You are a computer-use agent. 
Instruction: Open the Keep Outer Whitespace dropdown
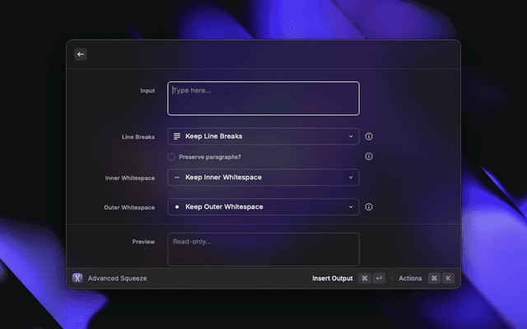coord(263,206)
